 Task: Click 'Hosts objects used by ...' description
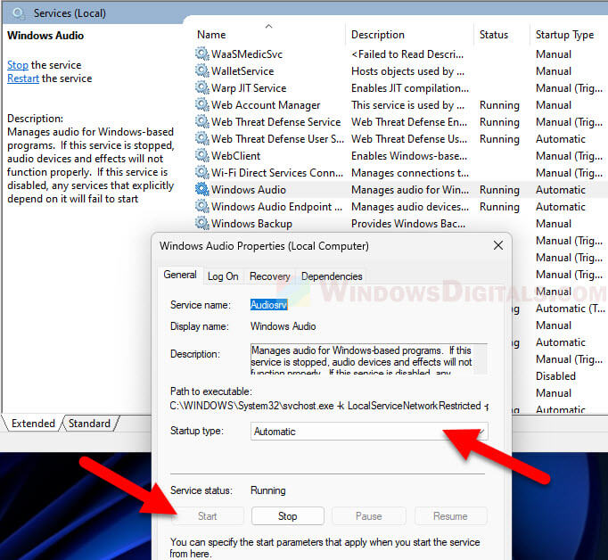(x=407, y=71)
